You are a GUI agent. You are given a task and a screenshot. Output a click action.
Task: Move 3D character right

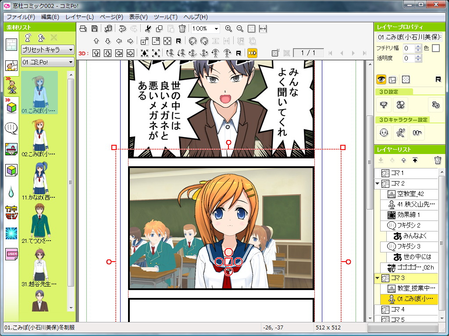click(x=130, y=53)
